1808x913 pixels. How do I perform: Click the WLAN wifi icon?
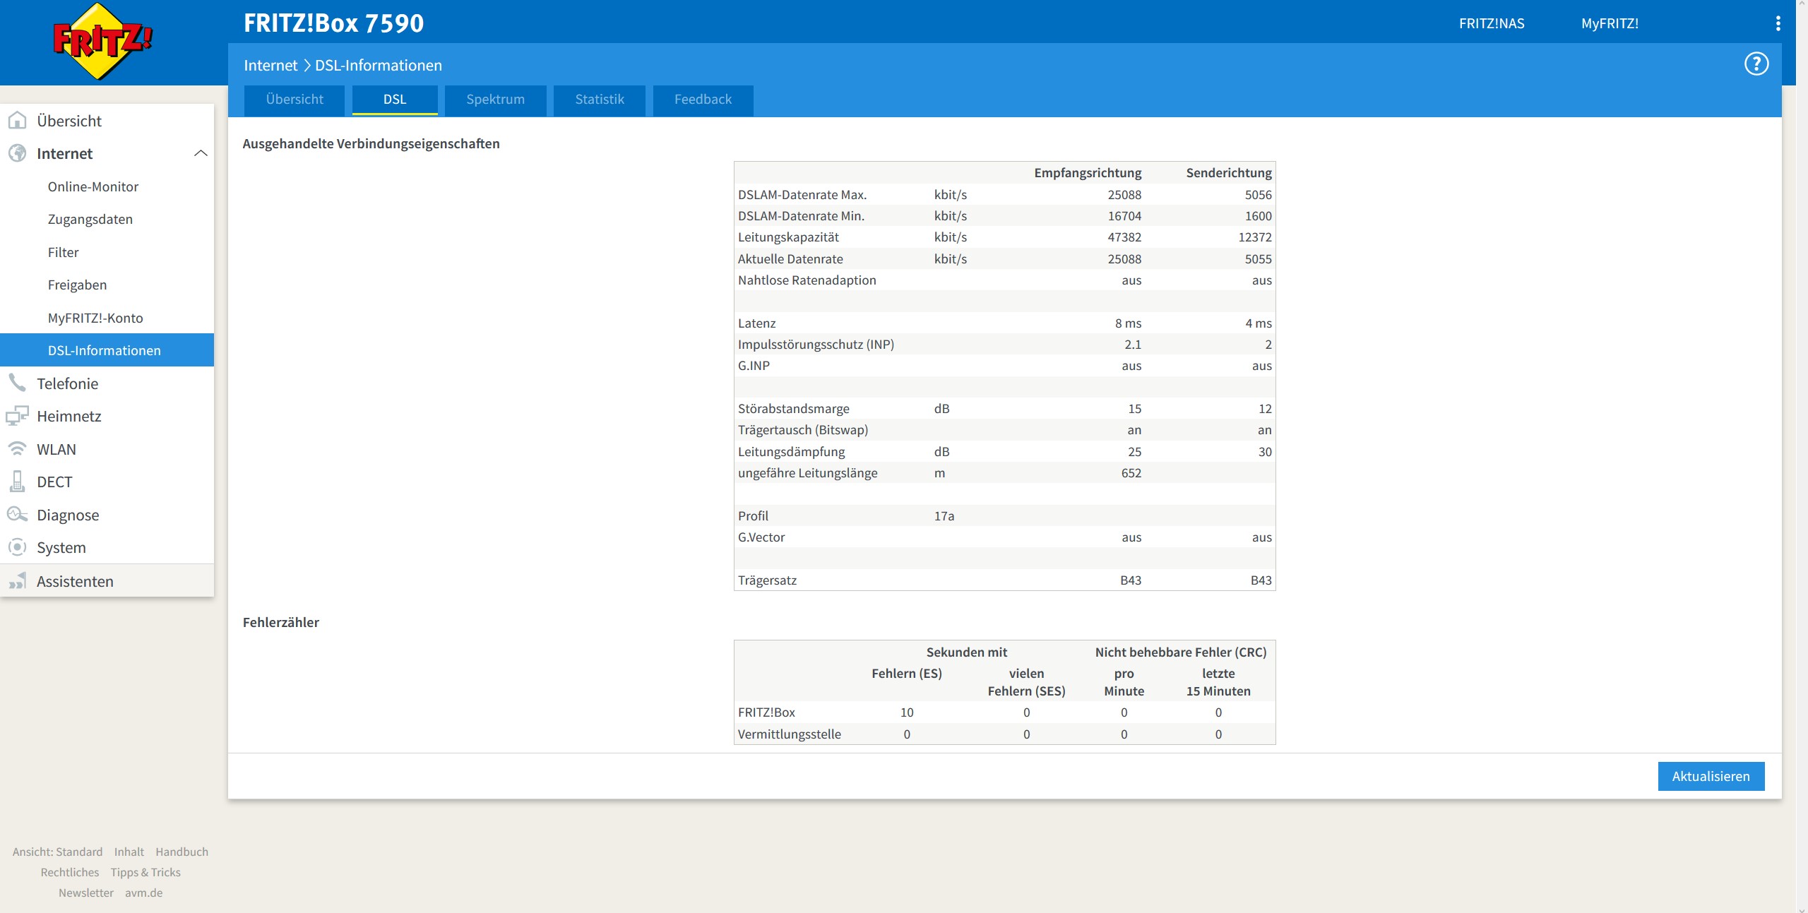[17, 449]
